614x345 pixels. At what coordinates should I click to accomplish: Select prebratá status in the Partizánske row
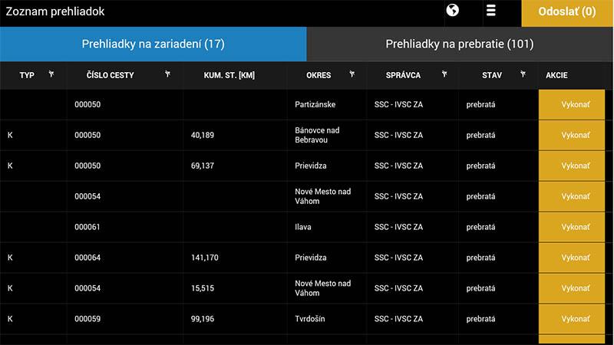480,104
